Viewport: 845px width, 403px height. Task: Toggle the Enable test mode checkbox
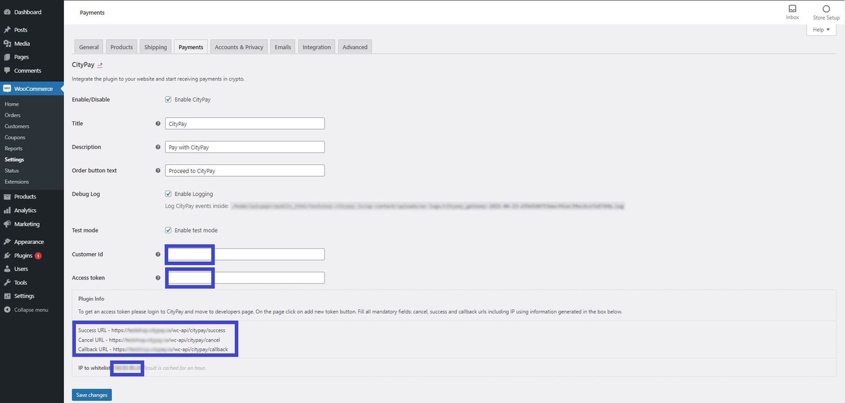coord(168,230)
